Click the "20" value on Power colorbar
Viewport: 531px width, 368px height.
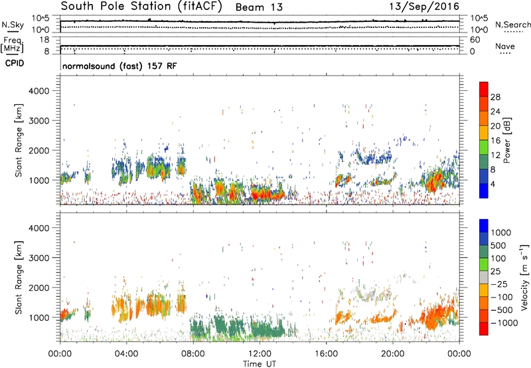point(495,126)
